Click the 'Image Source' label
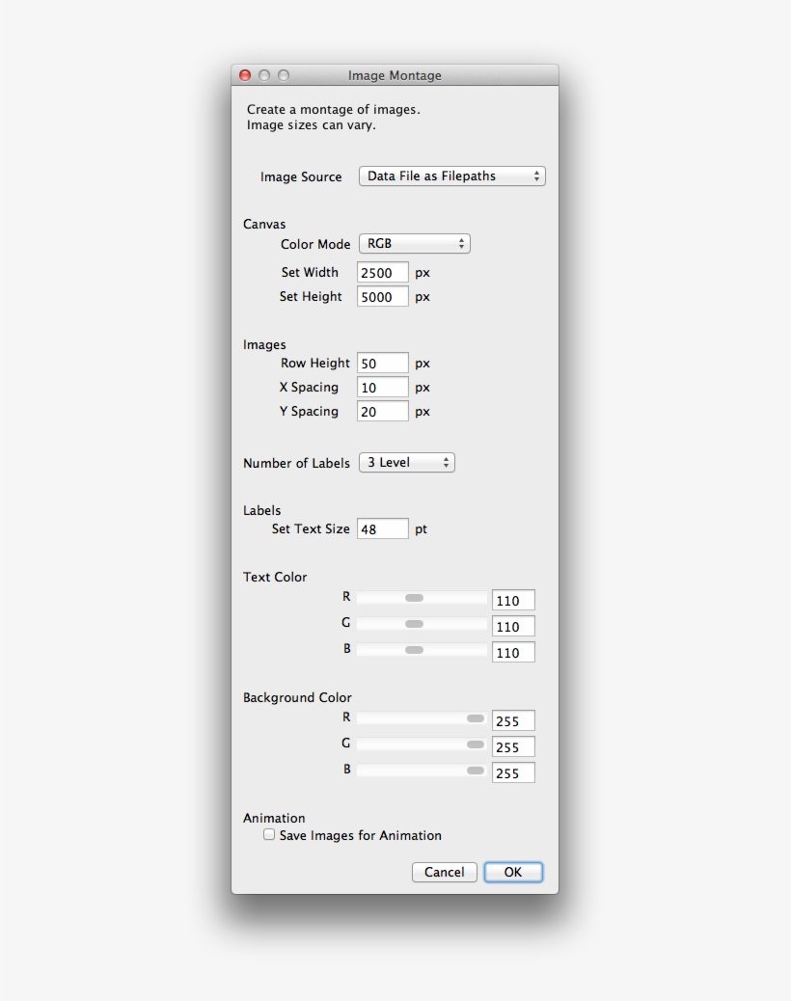This screenshot has width=791, height=1001. [301, 176]
